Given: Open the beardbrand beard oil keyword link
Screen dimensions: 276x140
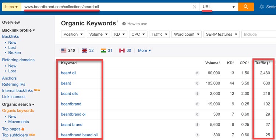Looking at the screenshot, I should [x=79, y=135].
